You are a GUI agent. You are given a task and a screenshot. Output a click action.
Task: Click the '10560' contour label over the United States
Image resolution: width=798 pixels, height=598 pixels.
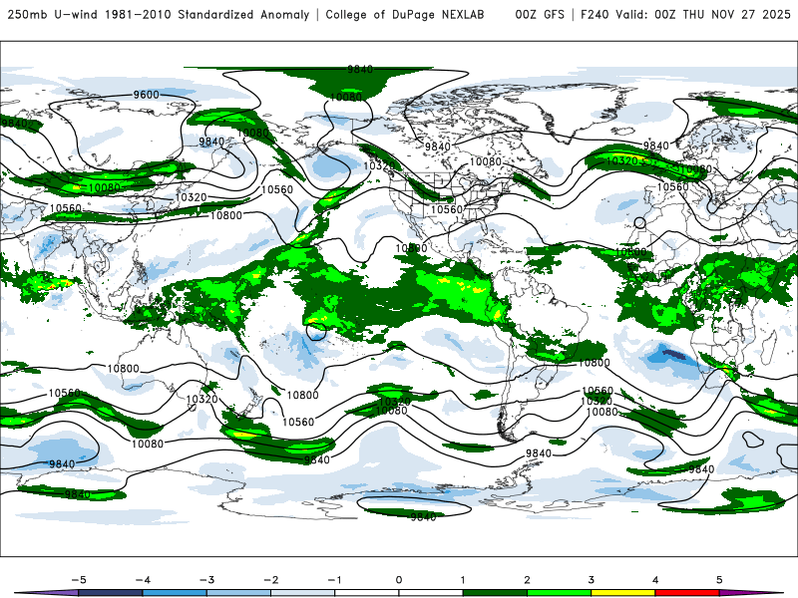pos(447,209)
